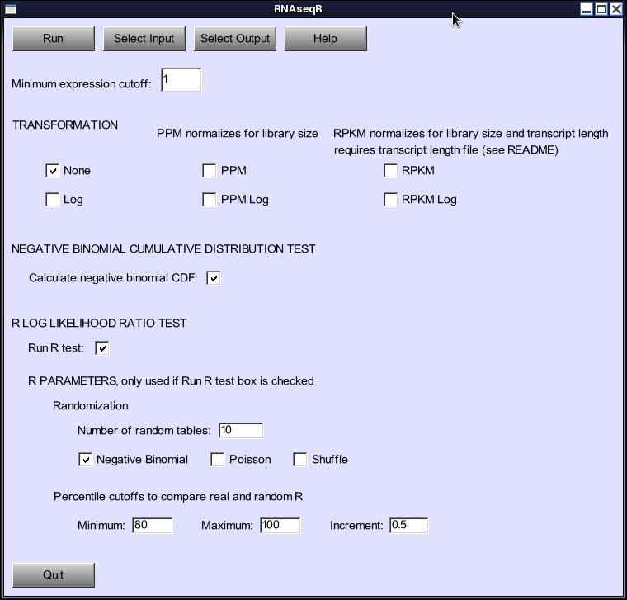This screenshot has width=627, height=600.
Task: Check the PPM normalization checkbox
Action: [209, 171]
